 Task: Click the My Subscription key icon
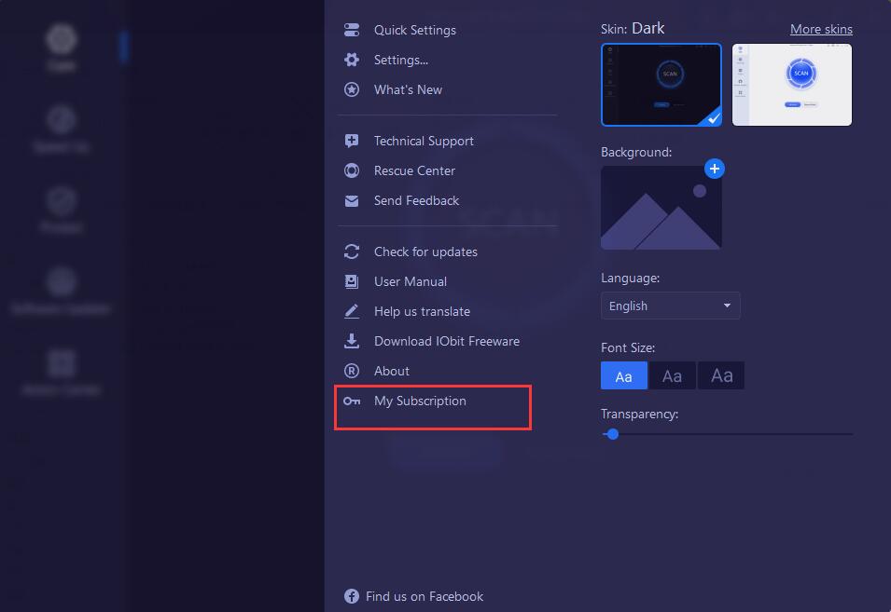click(x=352, y=401)
